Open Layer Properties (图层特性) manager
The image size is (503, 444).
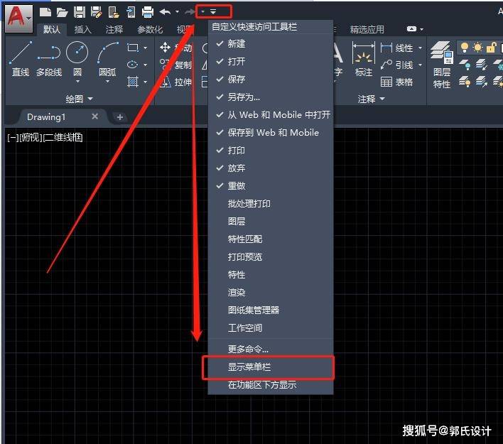coord(442,65)
